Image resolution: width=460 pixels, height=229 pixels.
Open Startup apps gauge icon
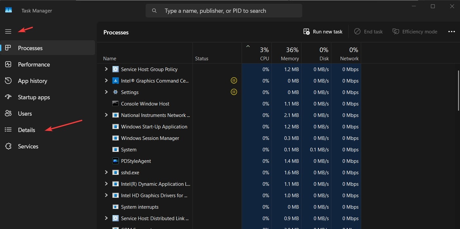[8, 97]
